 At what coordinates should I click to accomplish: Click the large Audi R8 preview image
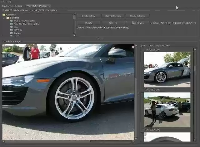coord(68,92)
